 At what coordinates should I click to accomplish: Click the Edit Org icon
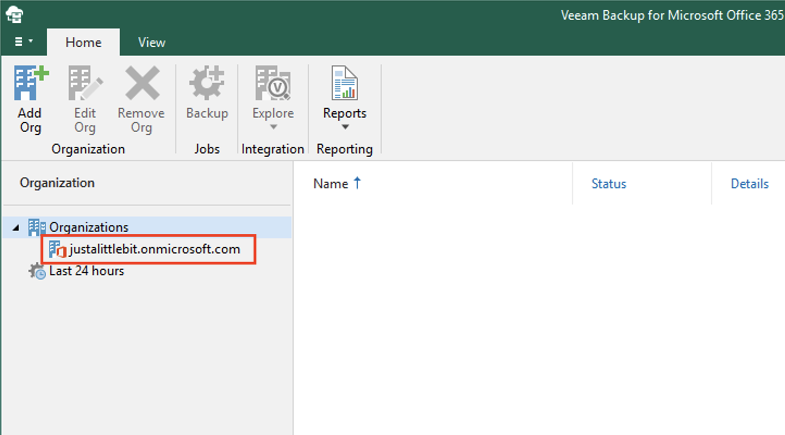pyautogui.click(x=85, y=83)
